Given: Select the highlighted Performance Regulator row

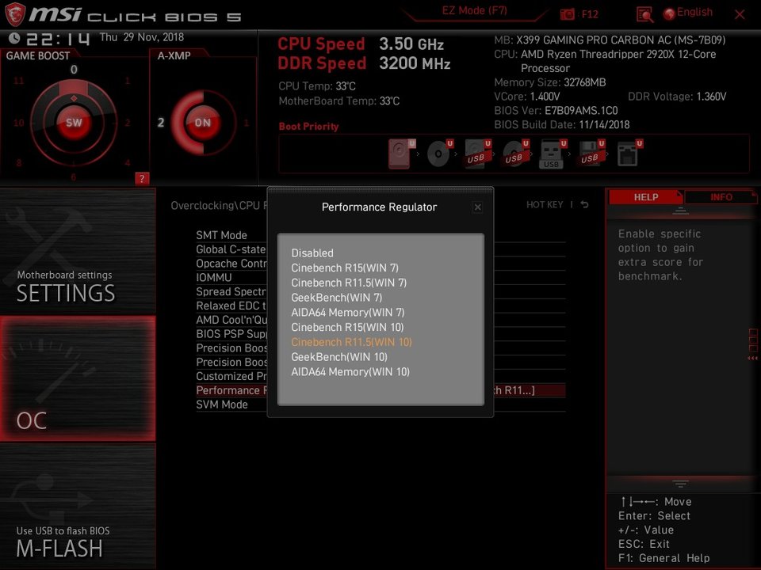Looking at the screenshot, I should [x=380, y=390].
